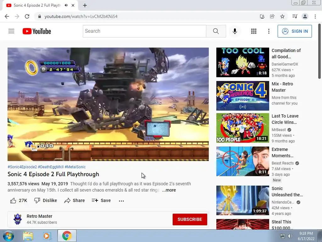Click the browser forward arrow

17,16
